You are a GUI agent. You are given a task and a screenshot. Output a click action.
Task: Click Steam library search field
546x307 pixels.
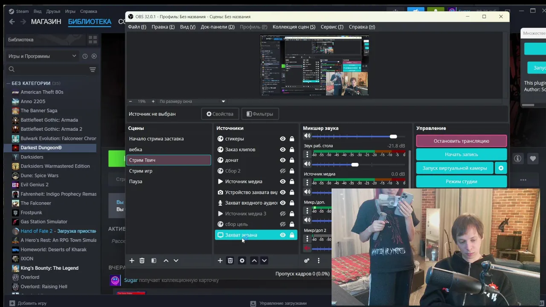[x=47, y=70]
